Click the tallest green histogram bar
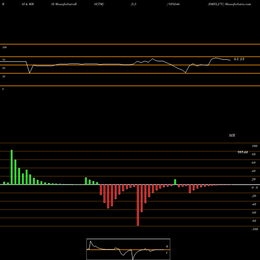 tap(11, 167)
